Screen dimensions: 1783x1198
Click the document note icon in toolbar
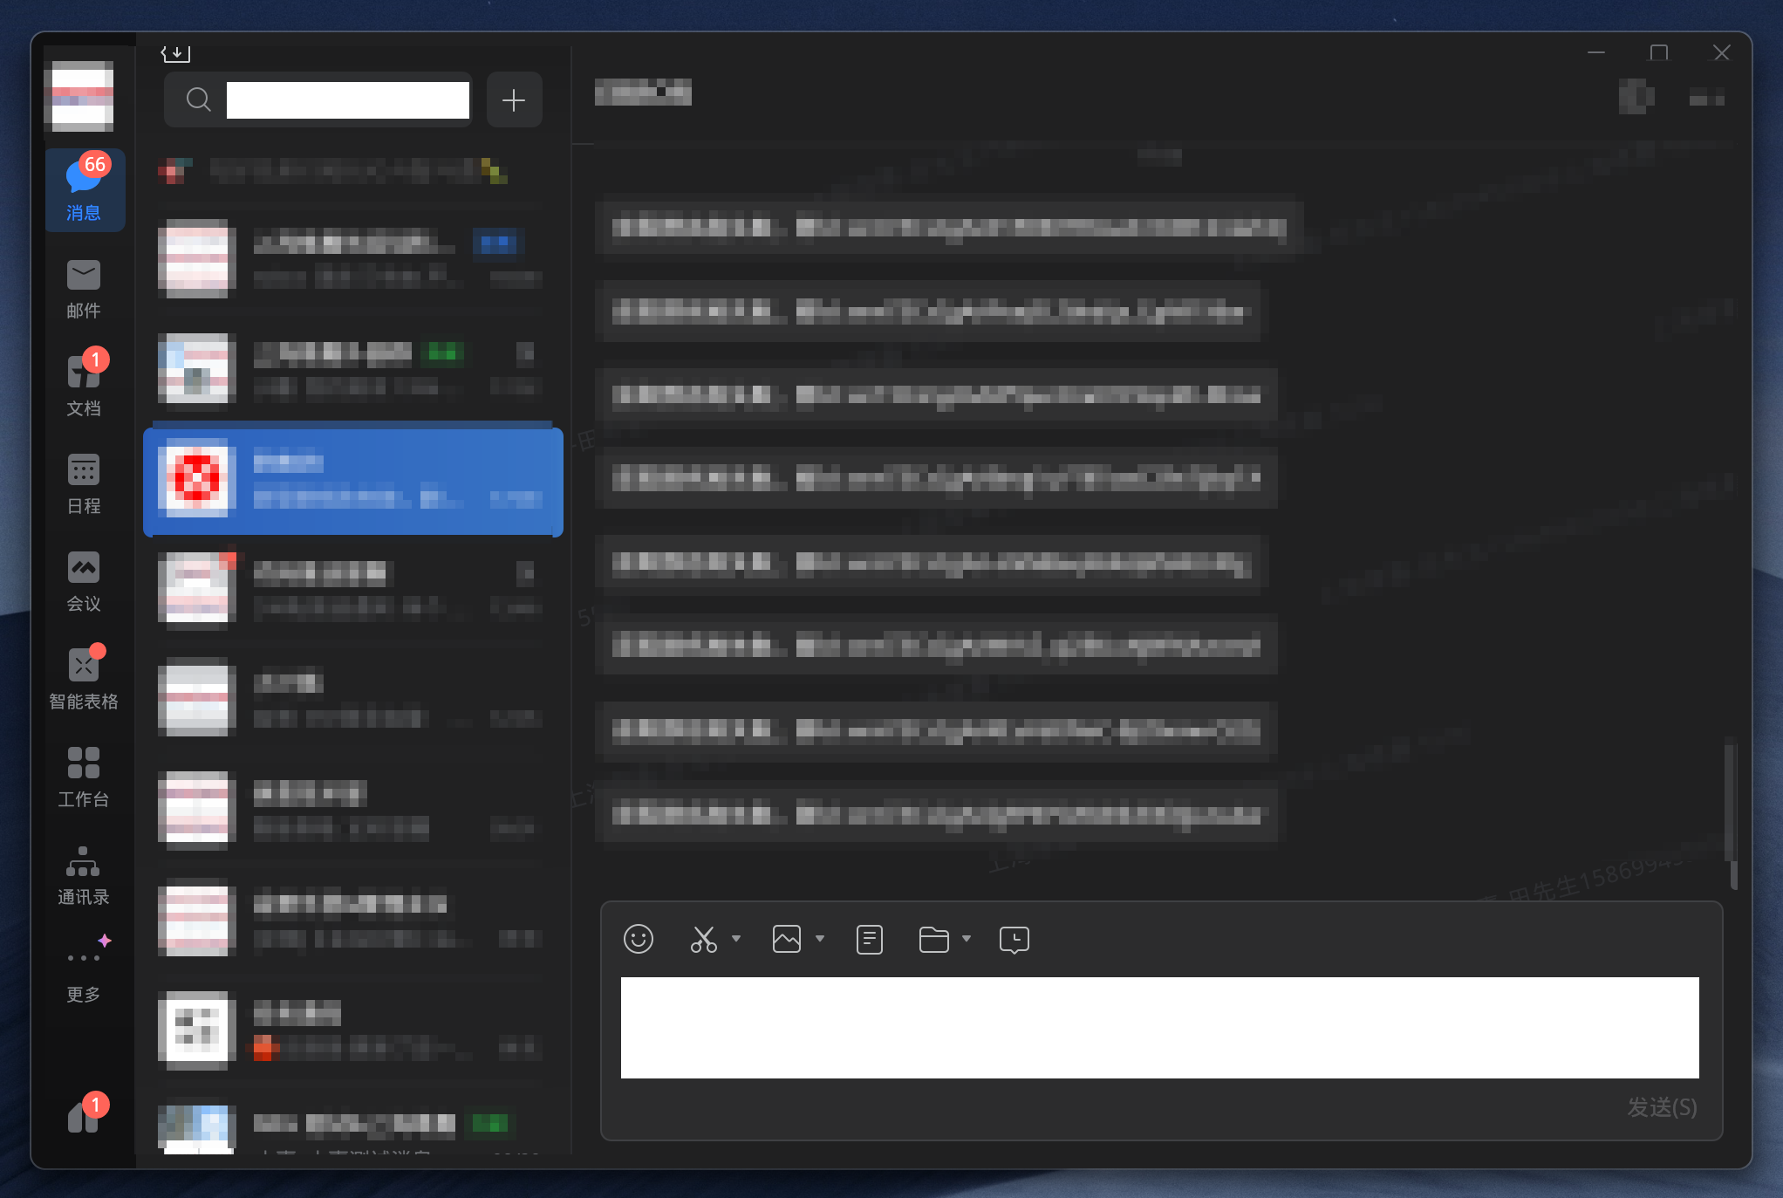pyautogui.click(x=870, y=939)
